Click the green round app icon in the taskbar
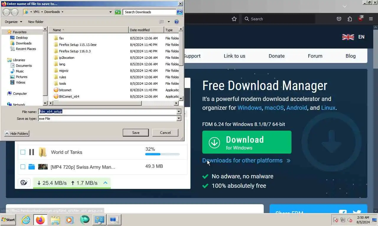Viewport: 378px width, 226px height. pyautogui.click(x=84, y=220)
